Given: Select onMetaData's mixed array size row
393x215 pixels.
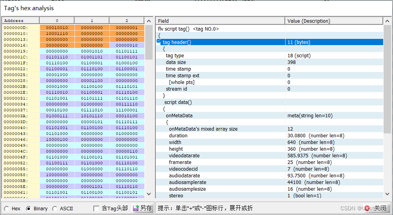Looking at the screenshot, I should (270, 129).
